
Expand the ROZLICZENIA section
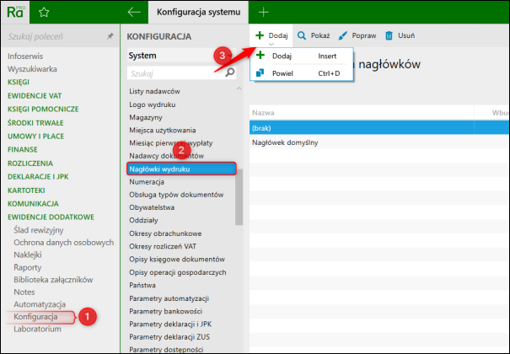[30, 164]
